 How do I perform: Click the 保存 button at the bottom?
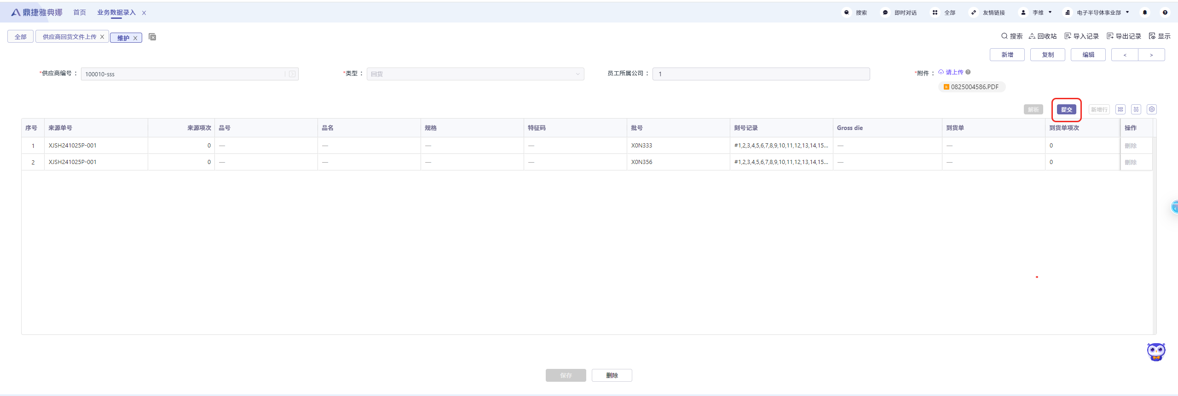click(x=566, y=375)
